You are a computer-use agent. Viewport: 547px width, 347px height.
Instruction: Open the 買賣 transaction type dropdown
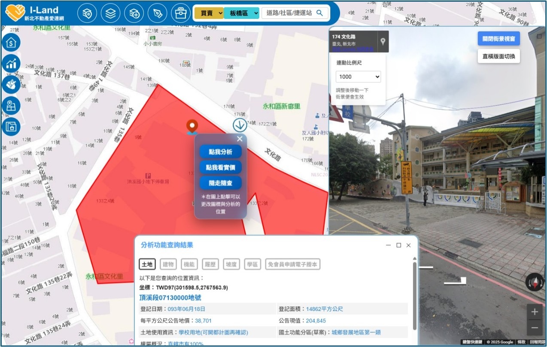coord(209,13)
